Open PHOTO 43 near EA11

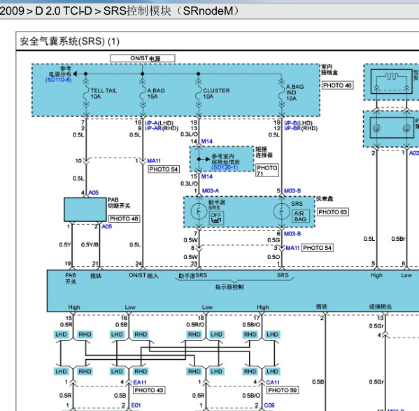click(149, 390)
